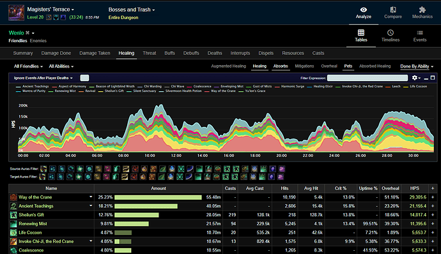Screen dimensions: 441x254
Task: Open the Magisters' Terrace dropdown
Action: point(50,10)
